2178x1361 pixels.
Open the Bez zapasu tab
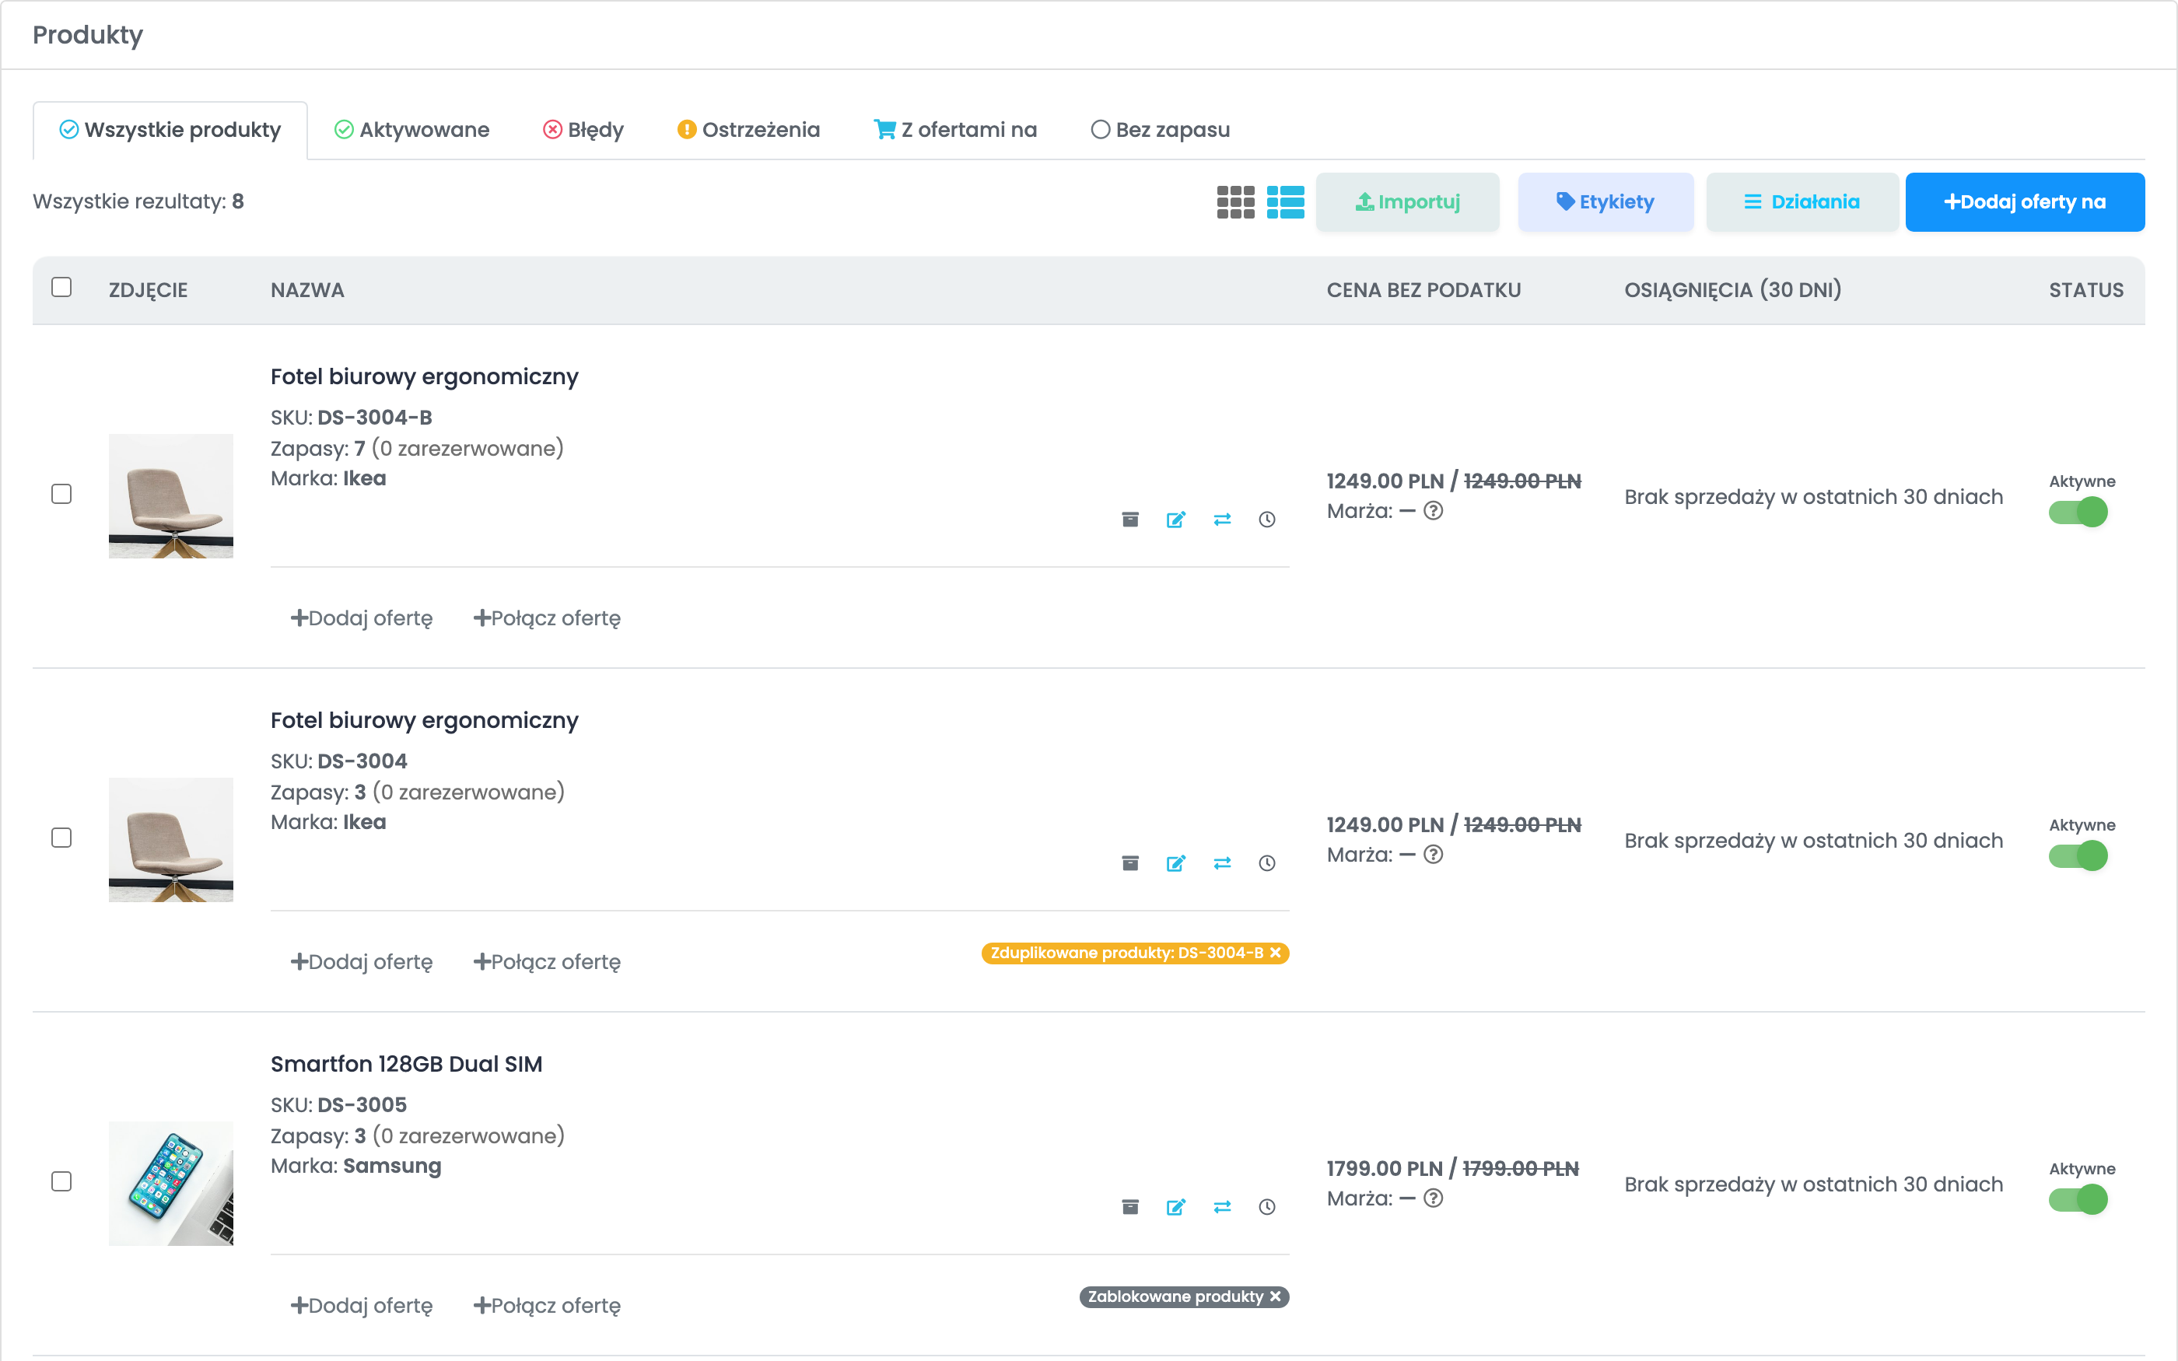tap(1160, 130)
